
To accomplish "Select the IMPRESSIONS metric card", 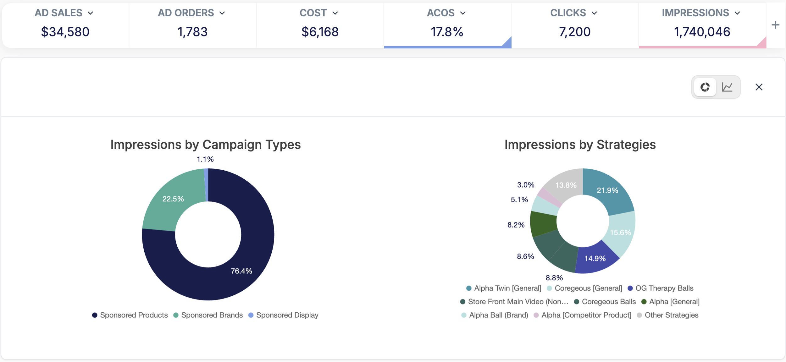I will [x=702, y=31].
